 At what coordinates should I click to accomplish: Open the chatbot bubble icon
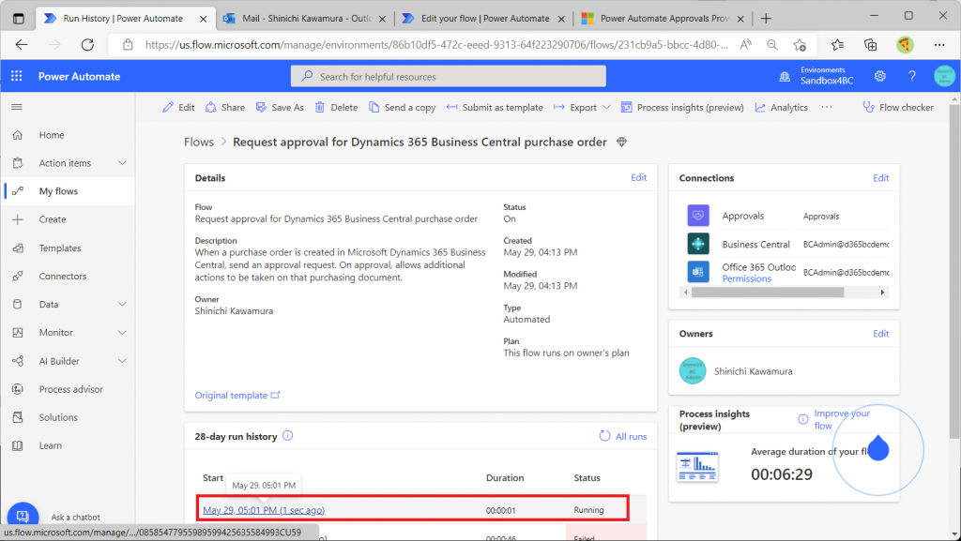[23, 516]
